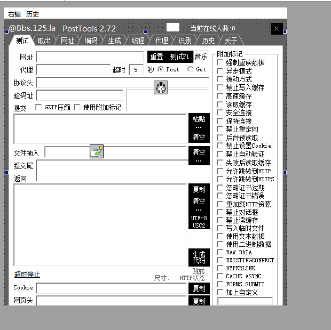Click the 网址 URL input field
The height and width of the screenshot is (330, 331).
pos(90,57)
